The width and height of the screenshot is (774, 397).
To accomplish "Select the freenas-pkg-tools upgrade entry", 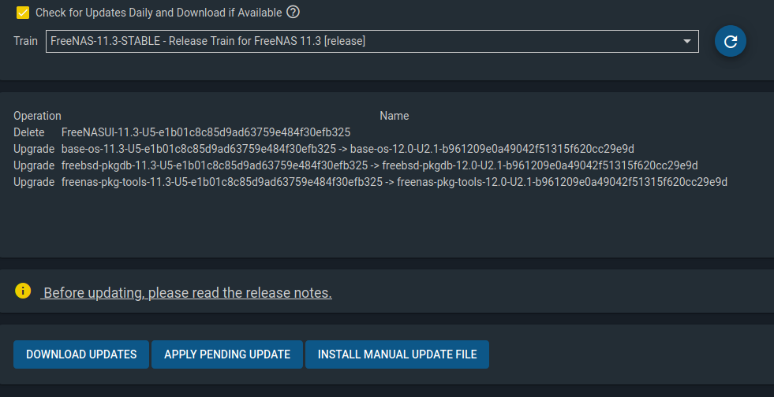I will (394, 182).
